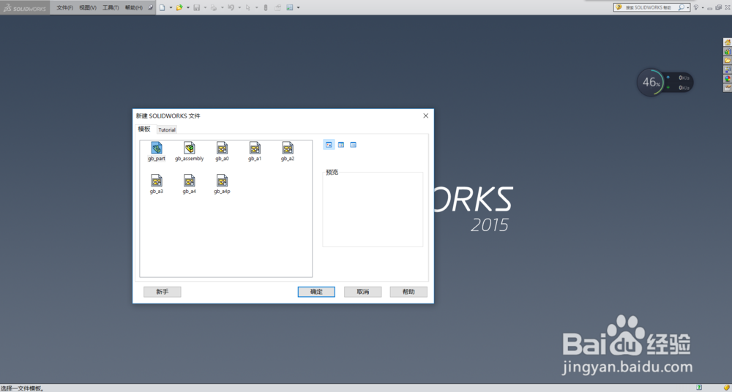This screenshot has width=732, height=392.
Task: Open the View Palette task pane
Action: 728,69
